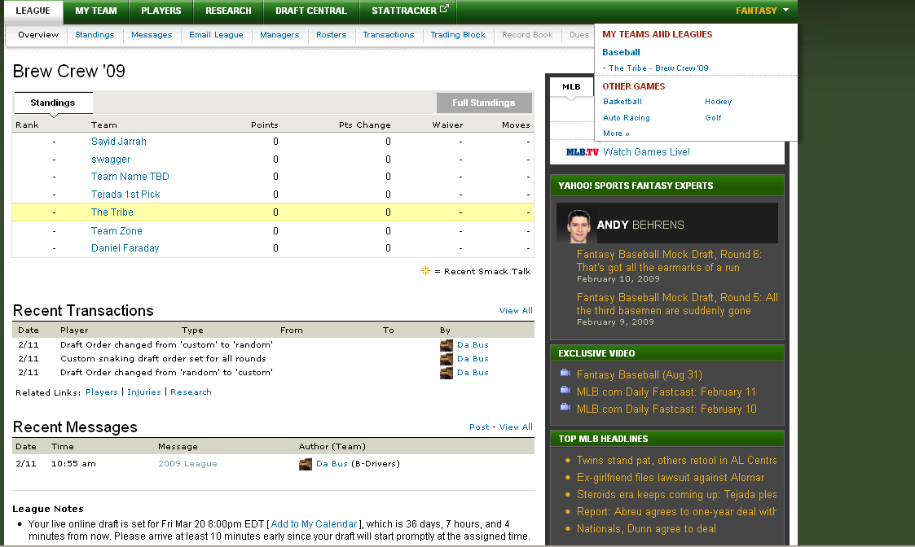Click video icon beside Fastcast February 11

pos(565,390)
